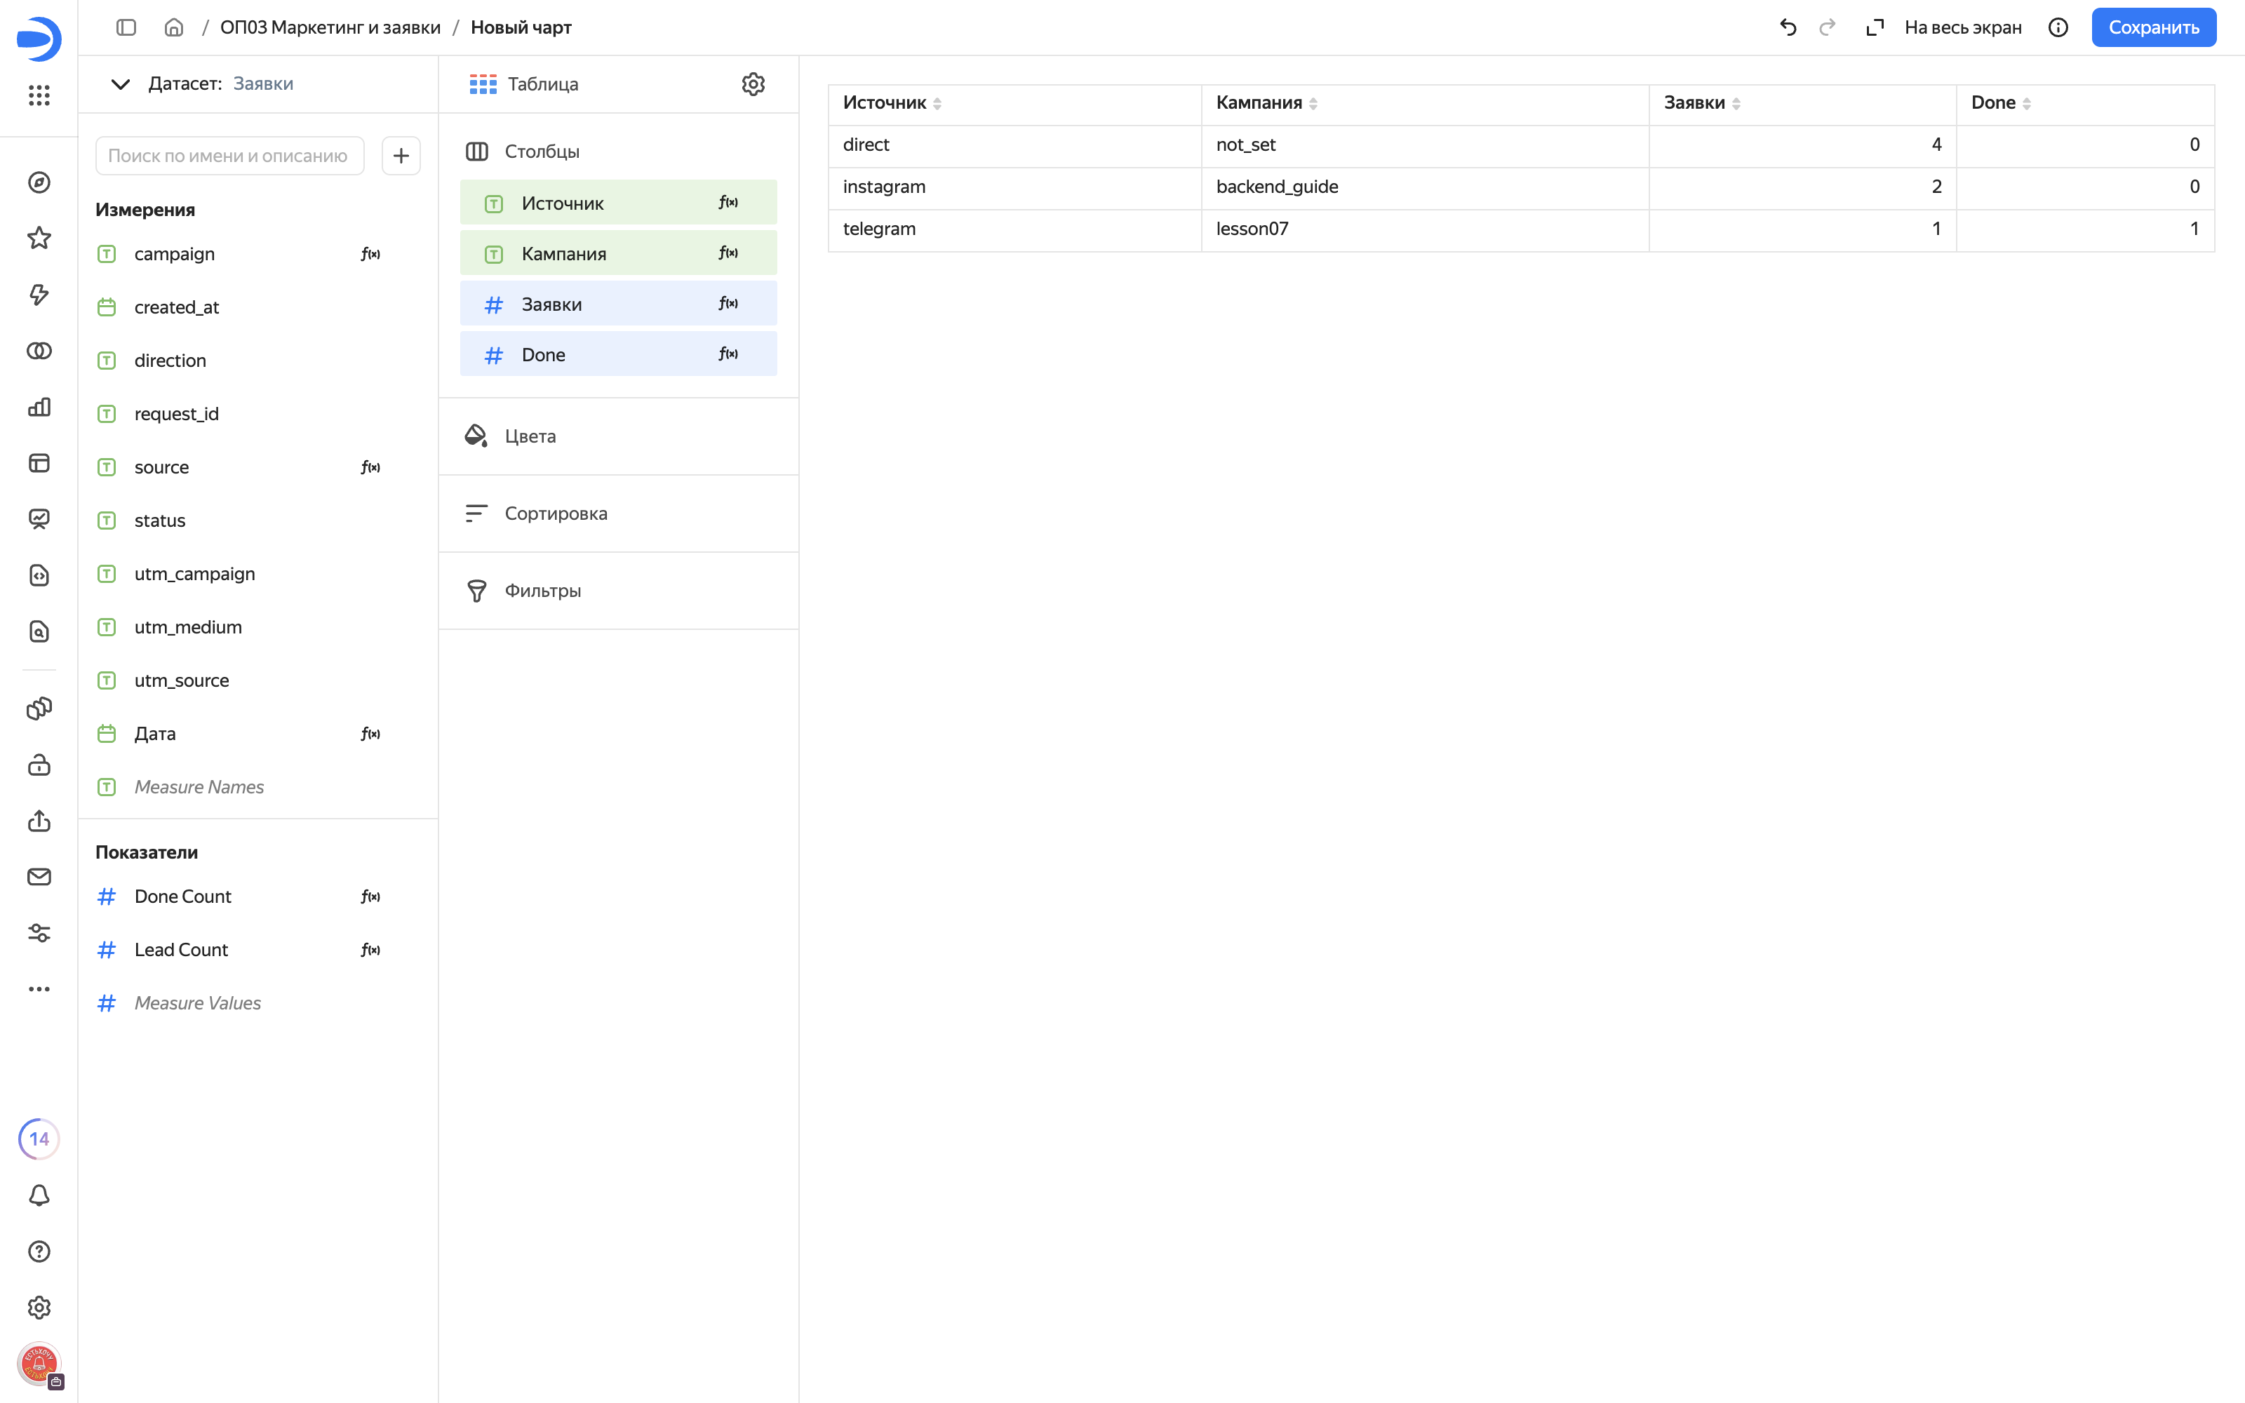This screenshot has width=2245, height=1403.
Task: Open the Заявки dataset link
Action: click(x=264, y=84)
